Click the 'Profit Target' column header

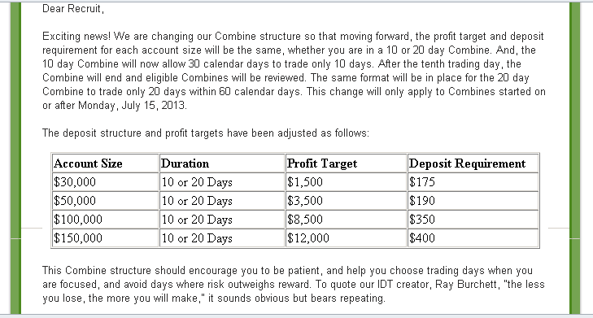346,163
